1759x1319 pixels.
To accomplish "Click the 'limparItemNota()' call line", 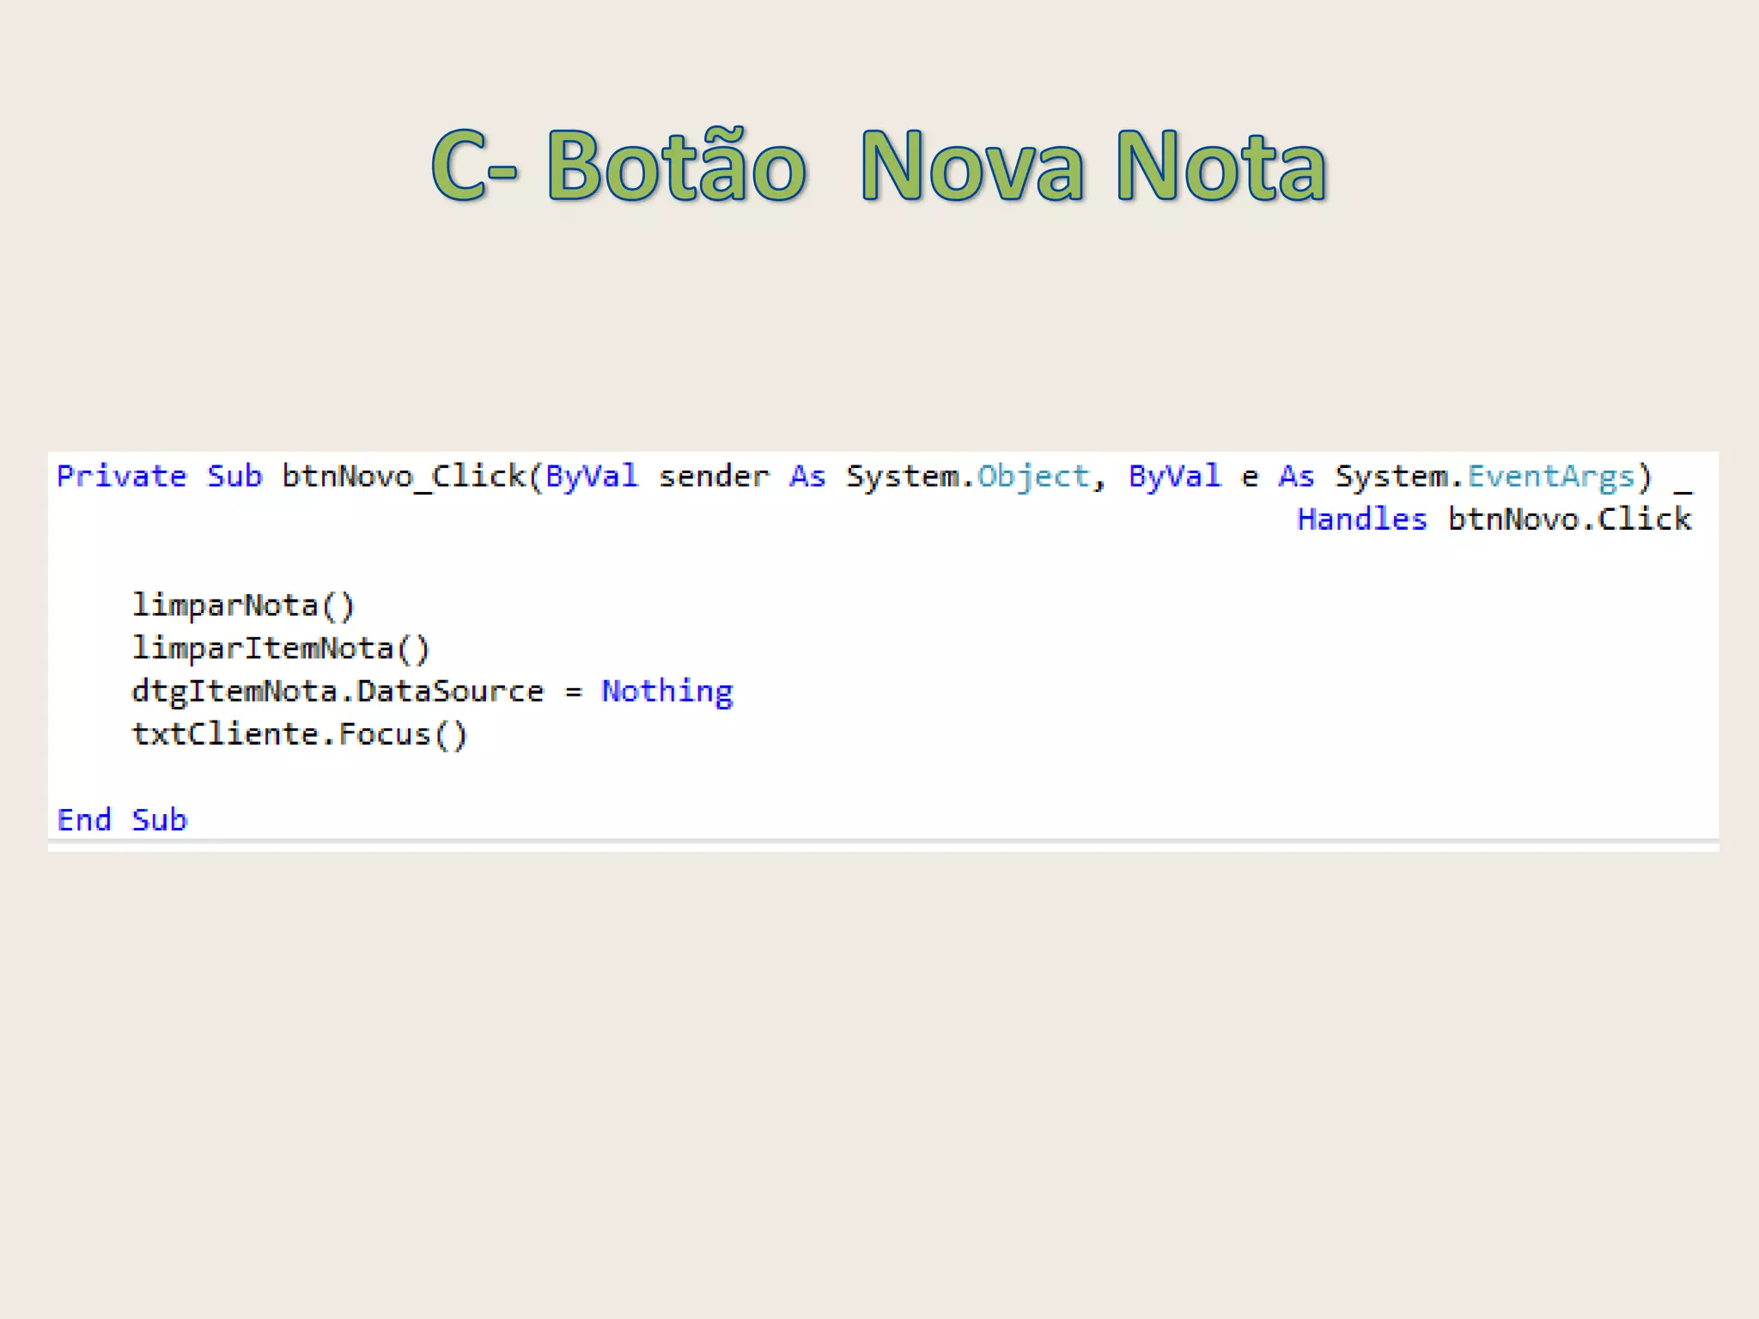I will (x=281, y=648).
